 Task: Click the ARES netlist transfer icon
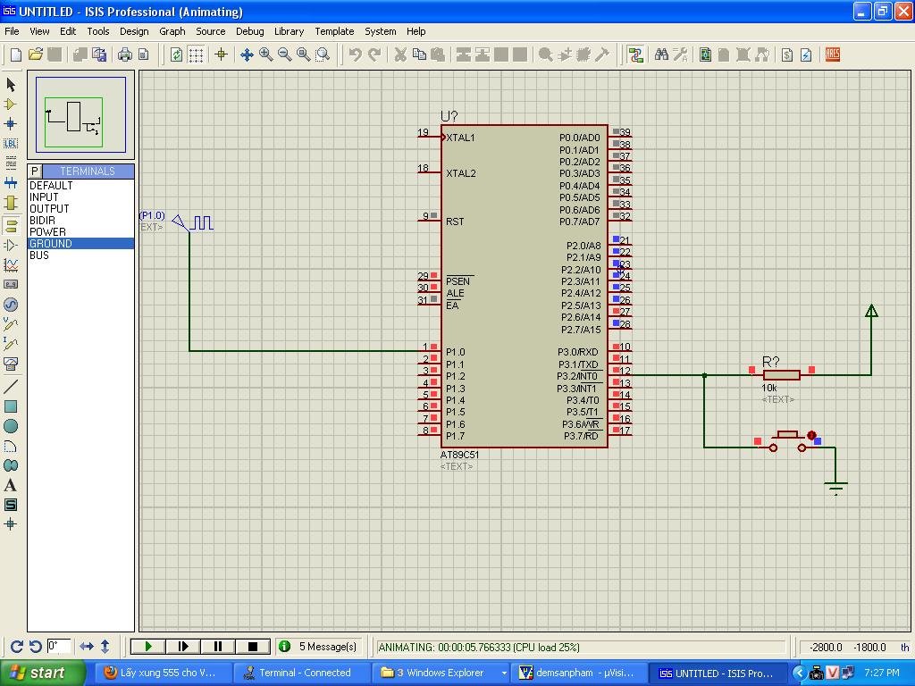pyautogui.click(x=833, y=54)
